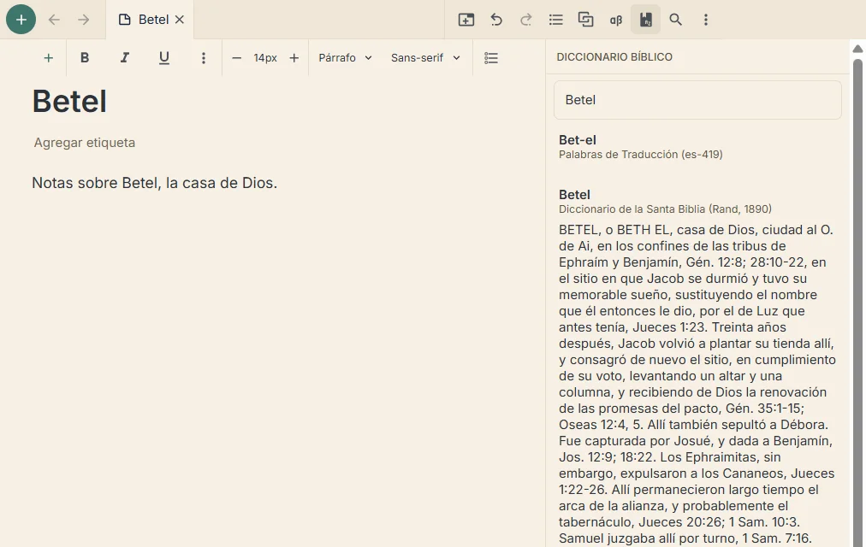Open the Bet-el dictionary entry
This screenshot has width=866, height=547.
point(577,140)
